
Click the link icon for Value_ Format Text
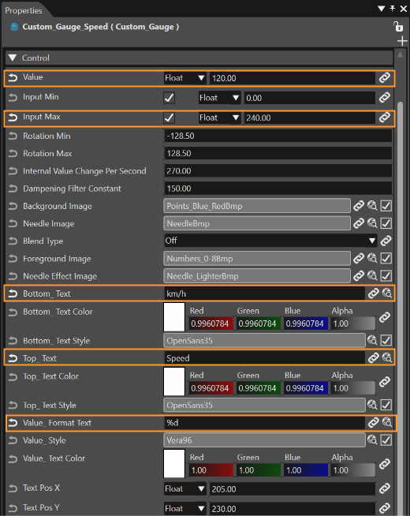tap(374, 422)
